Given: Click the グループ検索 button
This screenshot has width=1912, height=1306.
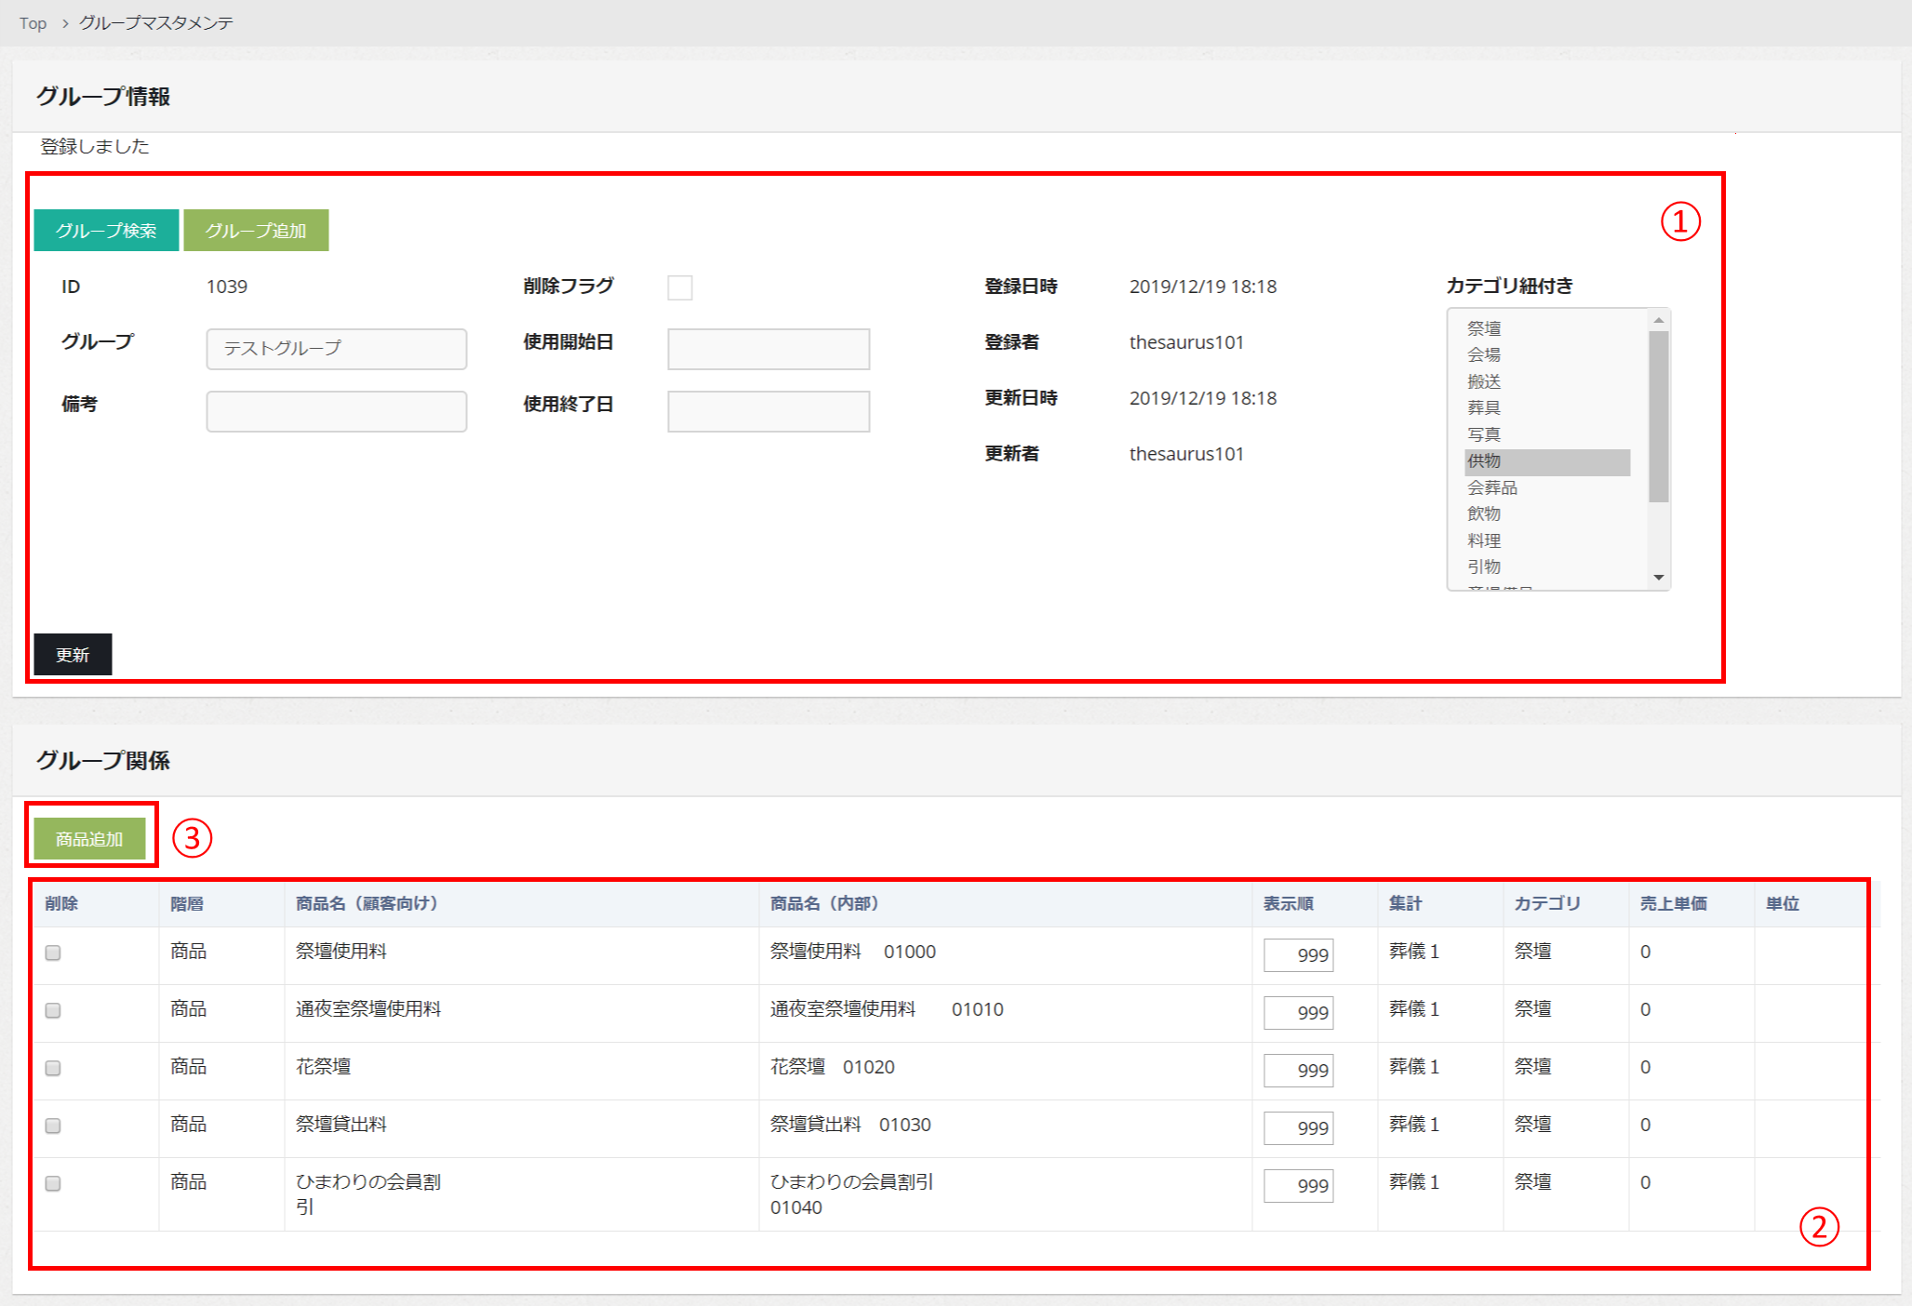Looking at the screenshot, I should tap(106, 231).
